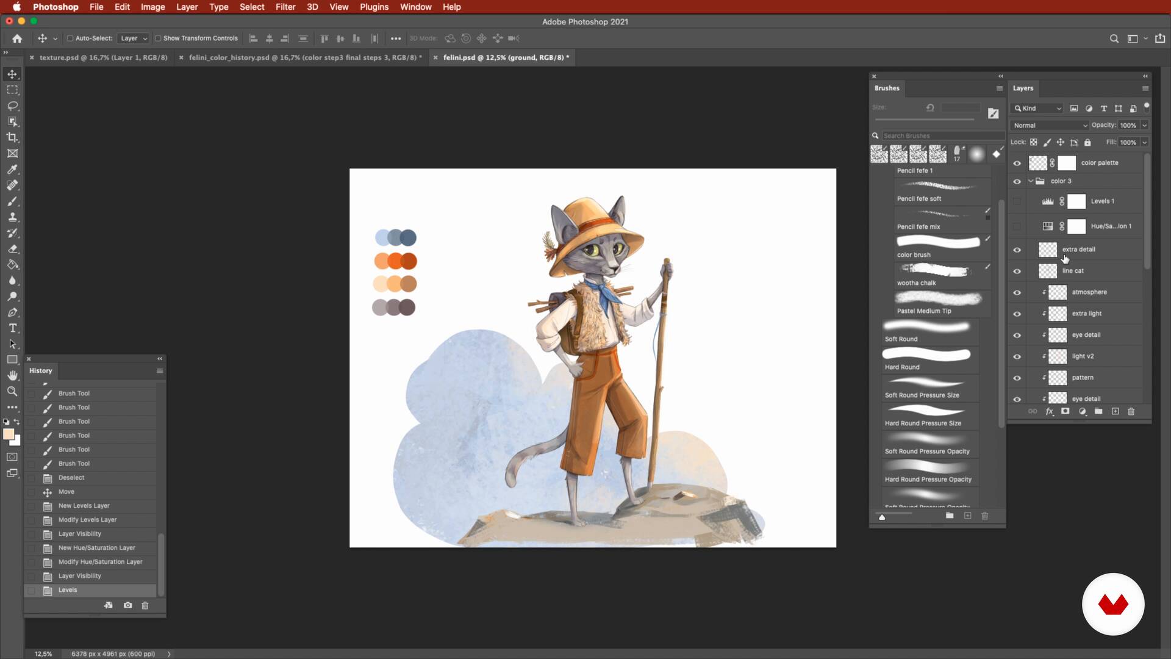Create new snapshot from the History panel
Viewport: 1171px width, 659px height.
127,605
